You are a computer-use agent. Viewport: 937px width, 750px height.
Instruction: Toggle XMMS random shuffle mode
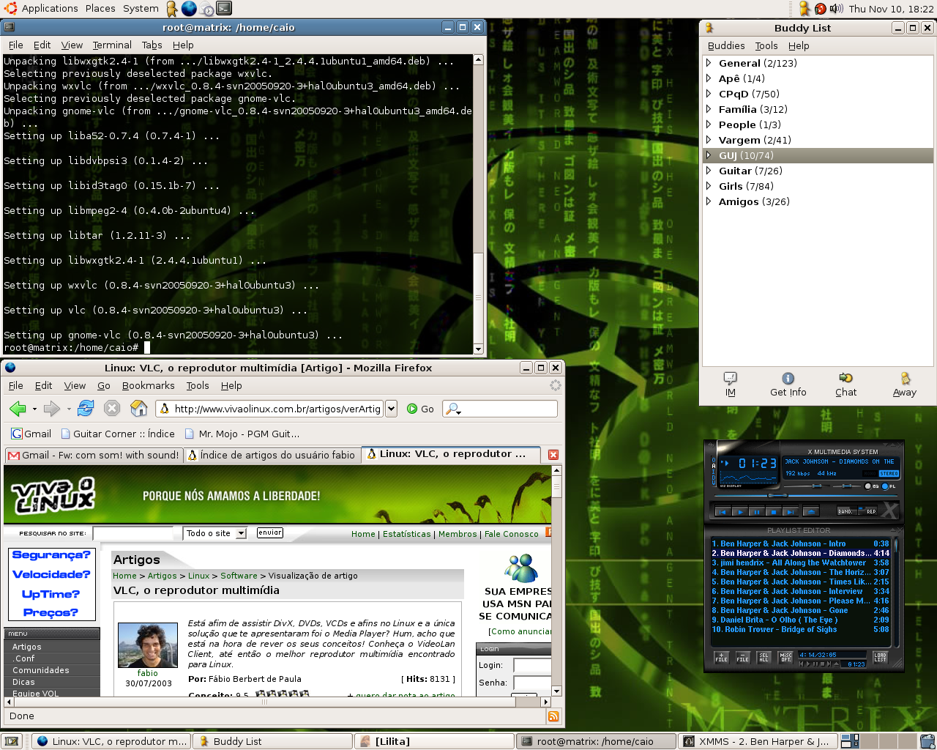coord(847,510)
